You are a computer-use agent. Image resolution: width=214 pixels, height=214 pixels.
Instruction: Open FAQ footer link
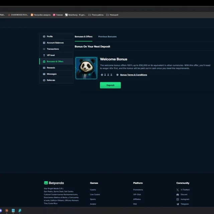[x=135, y=204]
